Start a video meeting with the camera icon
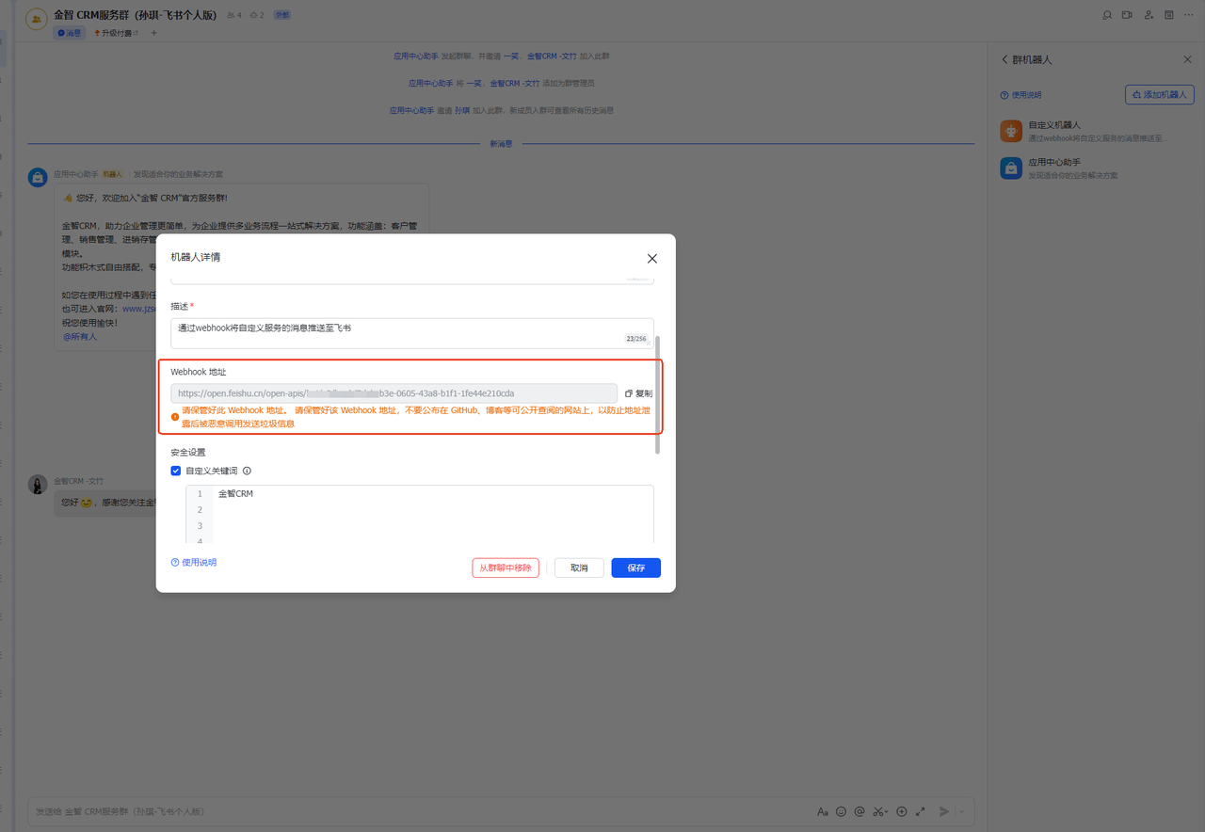1205x832 pixels. pos(1127,15)
